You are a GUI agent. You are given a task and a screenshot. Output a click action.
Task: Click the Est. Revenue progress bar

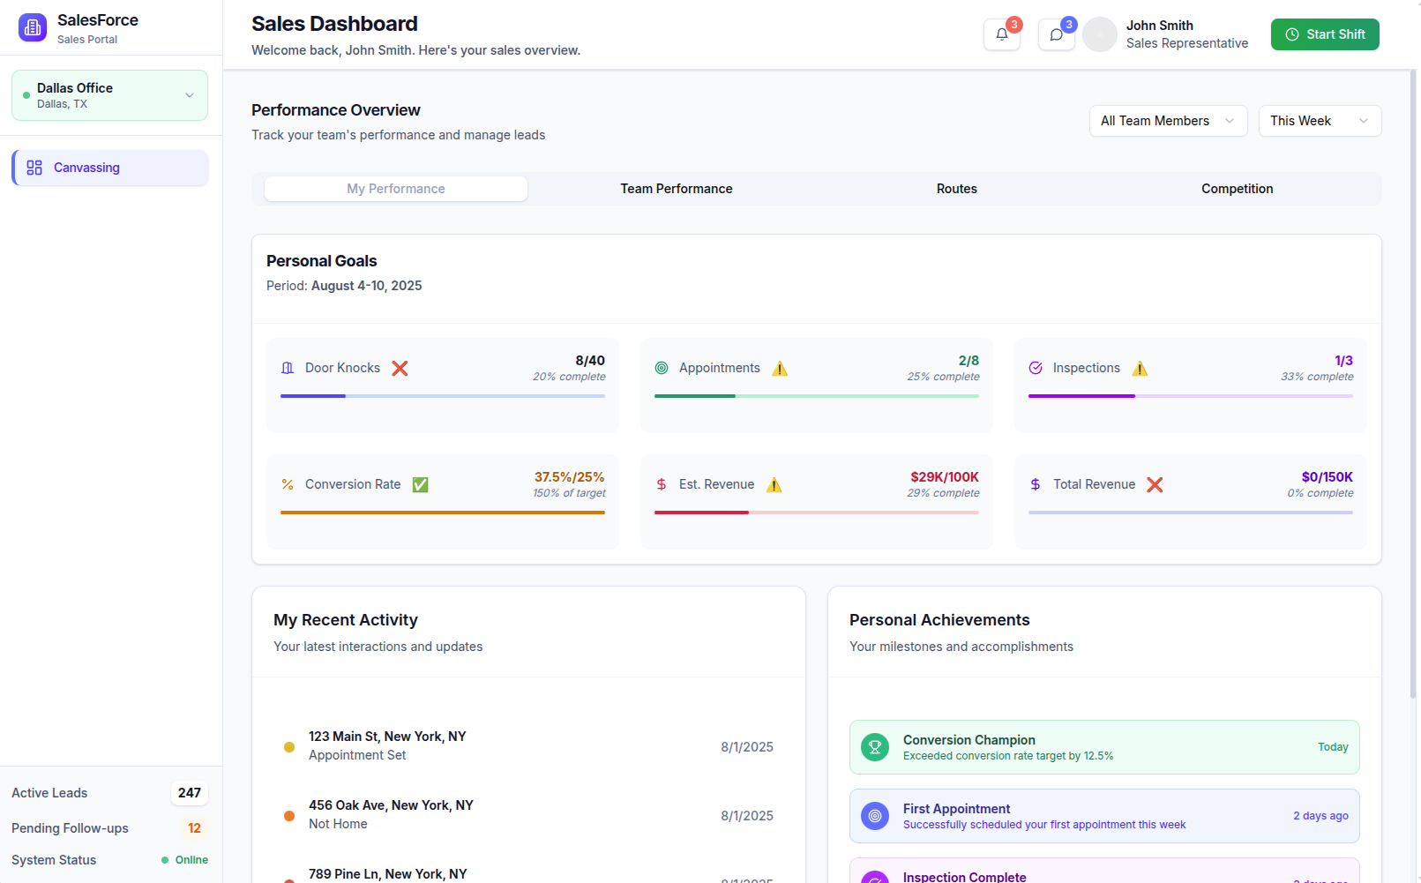[x=816, y=513]
